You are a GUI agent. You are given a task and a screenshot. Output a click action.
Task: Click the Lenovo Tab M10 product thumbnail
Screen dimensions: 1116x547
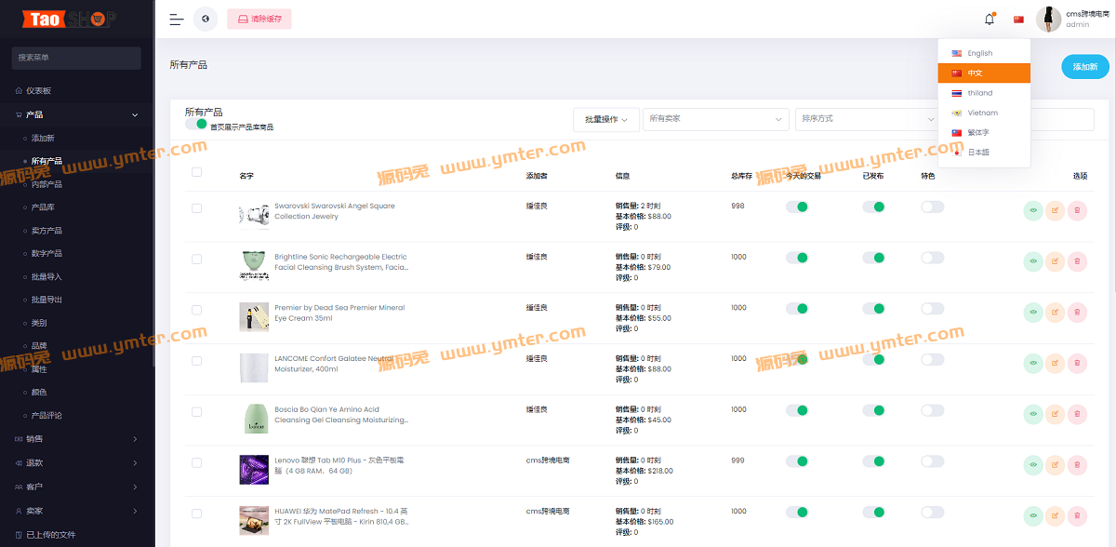click(254, 469)
